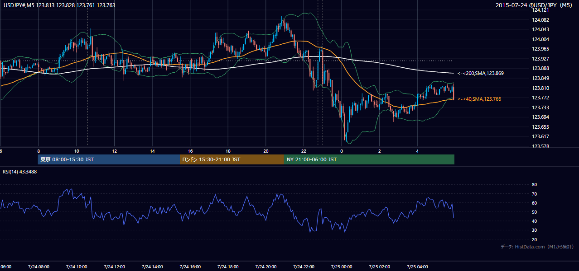Click hour label 8 under price chart
The width and height of the screenshot is (579, 271).
pos(39,151)
